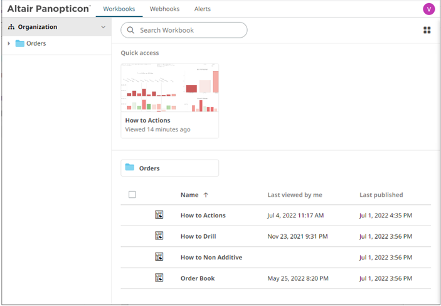Image resolution: width=441 pixels, height=306 pixels.
Task: Click the workbook icon beside How to Drill
Action: point(159,236)
